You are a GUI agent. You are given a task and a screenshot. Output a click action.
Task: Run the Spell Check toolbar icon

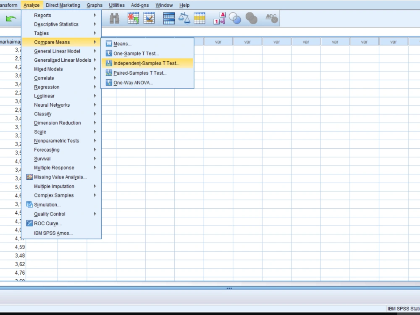pos(271,18)
